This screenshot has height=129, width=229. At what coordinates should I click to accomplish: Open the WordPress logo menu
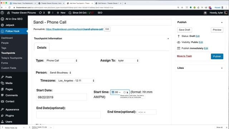tap(2, 13)
